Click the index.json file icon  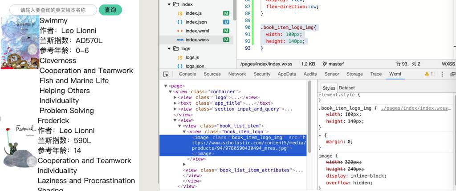(x=180, y=22)
